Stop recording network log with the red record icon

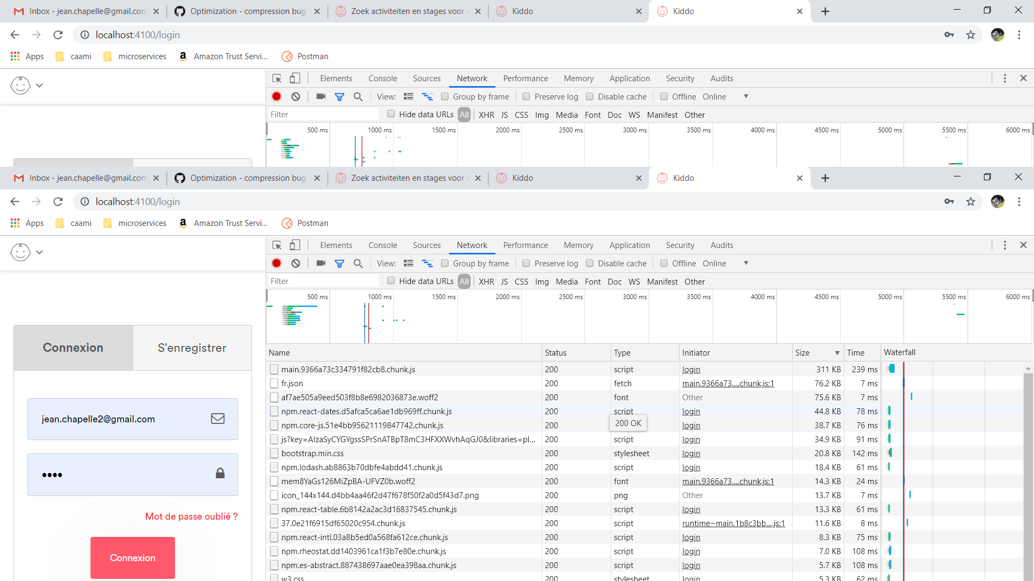(x=277, y=263)
